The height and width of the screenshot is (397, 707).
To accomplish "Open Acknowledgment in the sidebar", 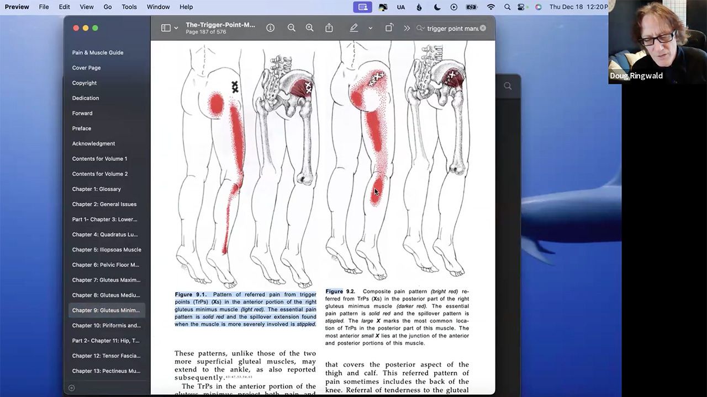I will tap(93, 143).
